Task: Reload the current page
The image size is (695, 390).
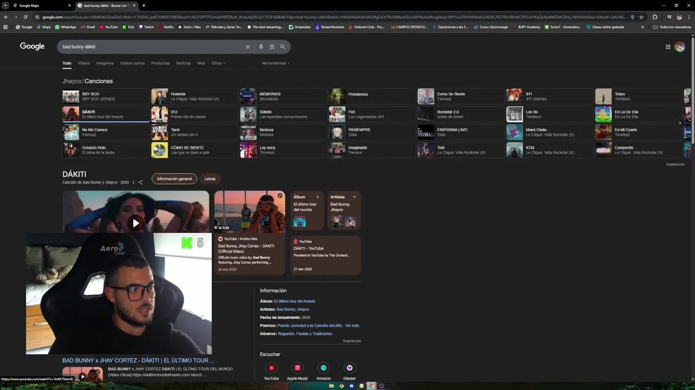Action: [25, 17]
